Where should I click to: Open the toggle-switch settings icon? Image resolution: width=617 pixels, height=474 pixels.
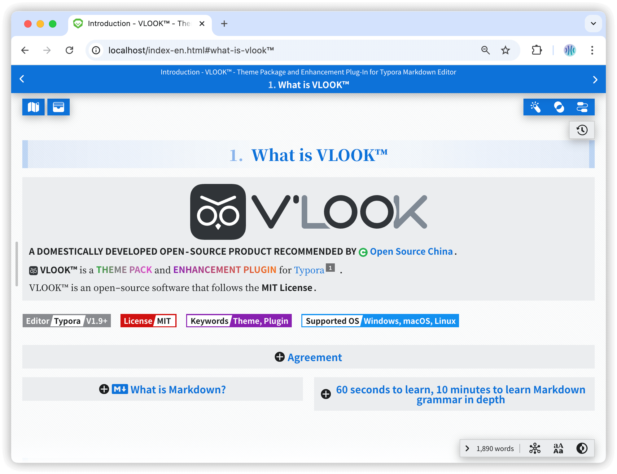pyautogui.click(x=582, y=107)
